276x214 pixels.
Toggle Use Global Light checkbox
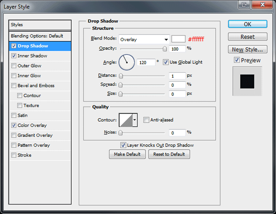166,62
